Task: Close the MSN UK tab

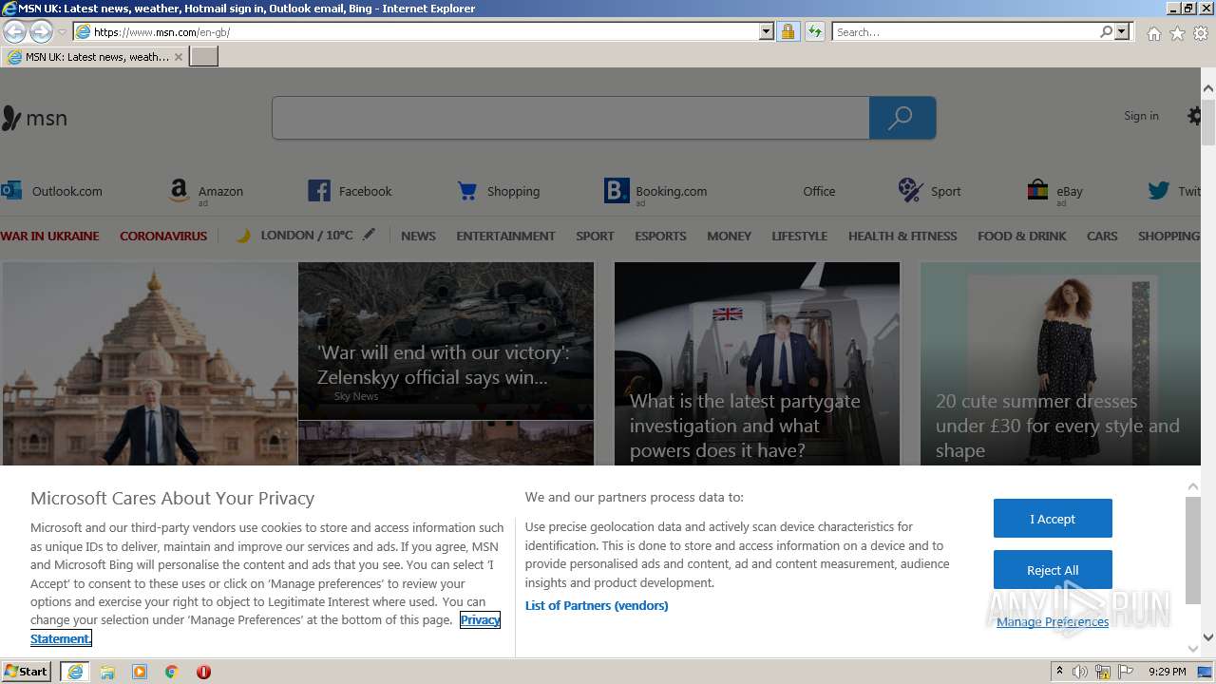Action: pyautogui.click(x=179, y=57)
